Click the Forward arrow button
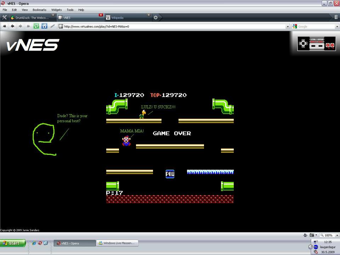 tap(21, 26)
